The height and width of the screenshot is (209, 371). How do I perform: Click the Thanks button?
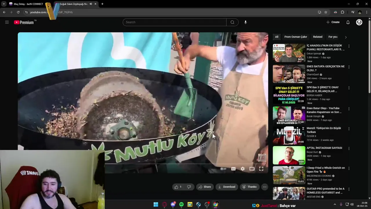click(x=250, y=187)
